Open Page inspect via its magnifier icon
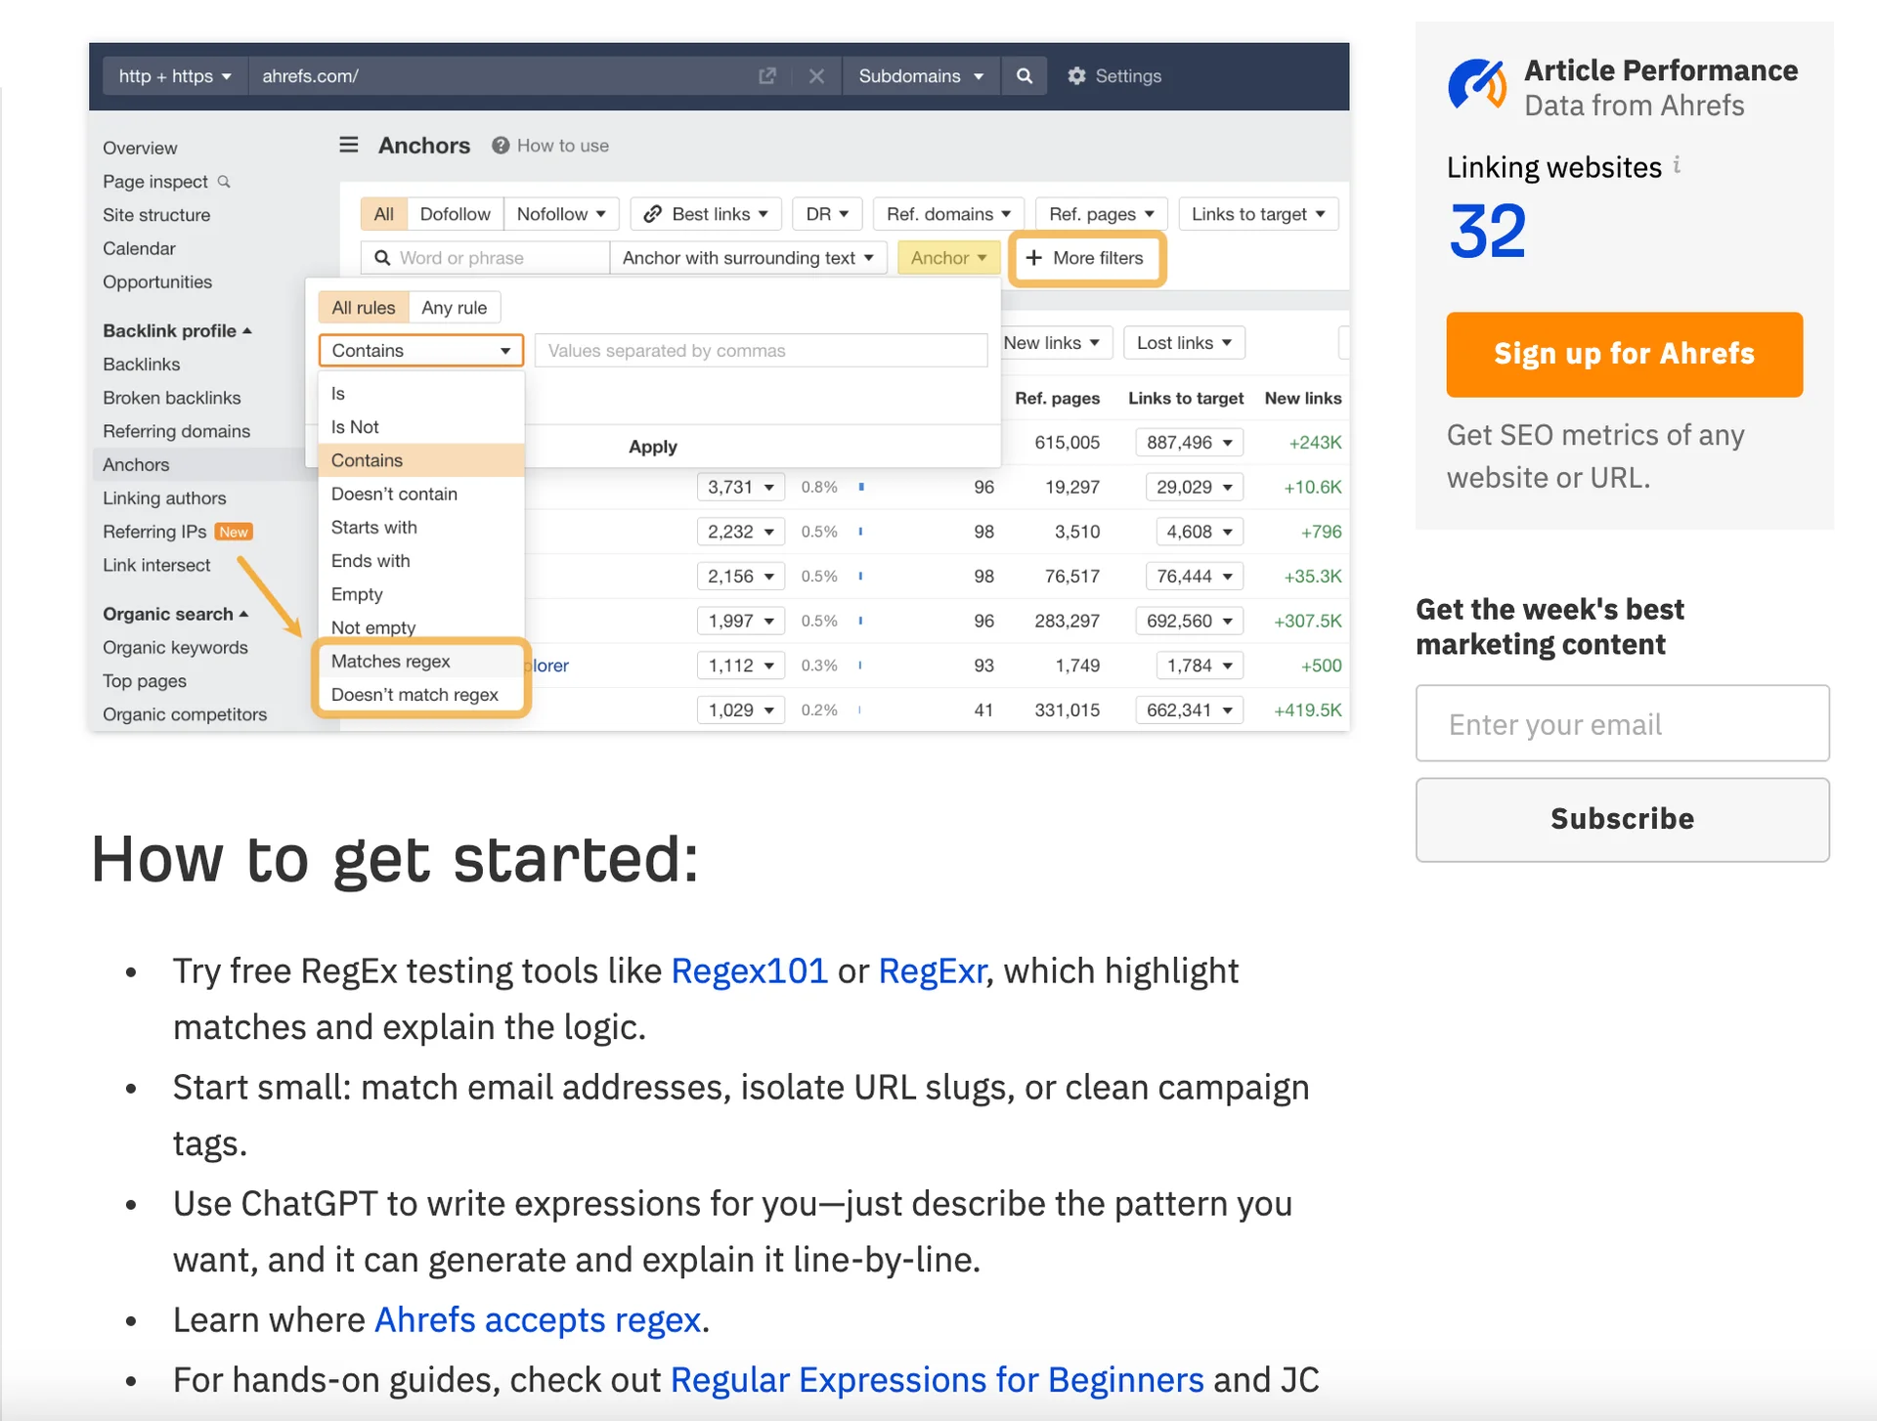The width and height of the screenshot is (1877, 1421). pyautogui.click(x=225, y=182)
